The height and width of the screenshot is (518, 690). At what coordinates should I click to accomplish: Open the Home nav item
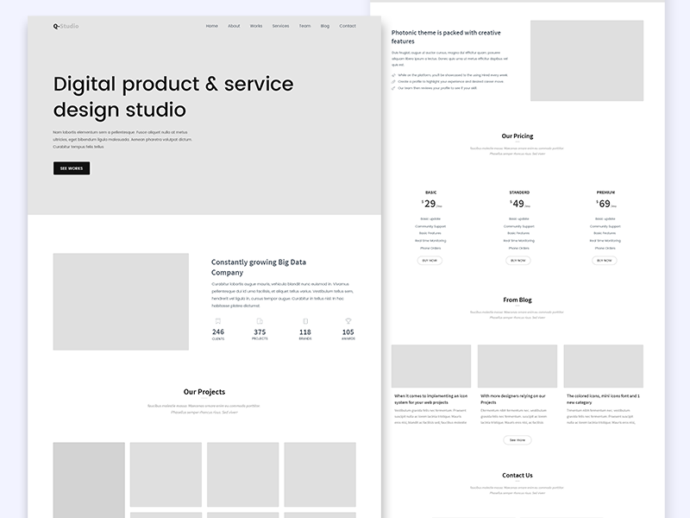coord(212,26)
